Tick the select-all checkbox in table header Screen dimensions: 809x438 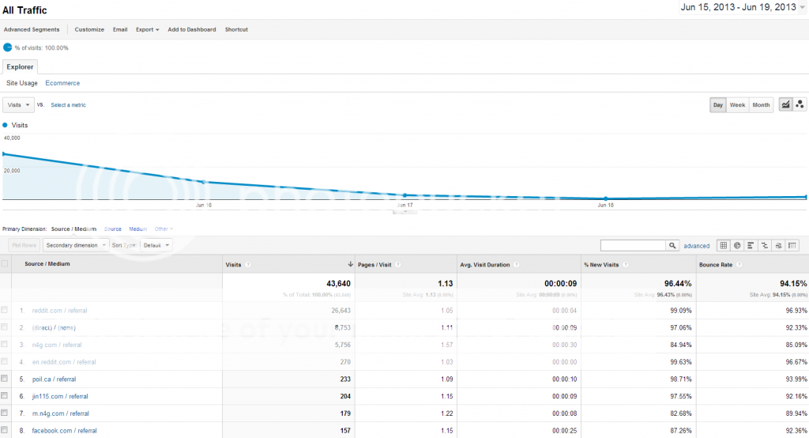tap(5, 263)
